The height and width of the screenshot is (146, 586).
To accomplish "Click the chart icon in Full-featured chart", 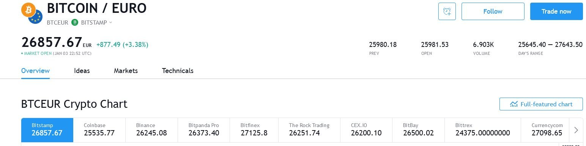I will (x=514, y=104).
